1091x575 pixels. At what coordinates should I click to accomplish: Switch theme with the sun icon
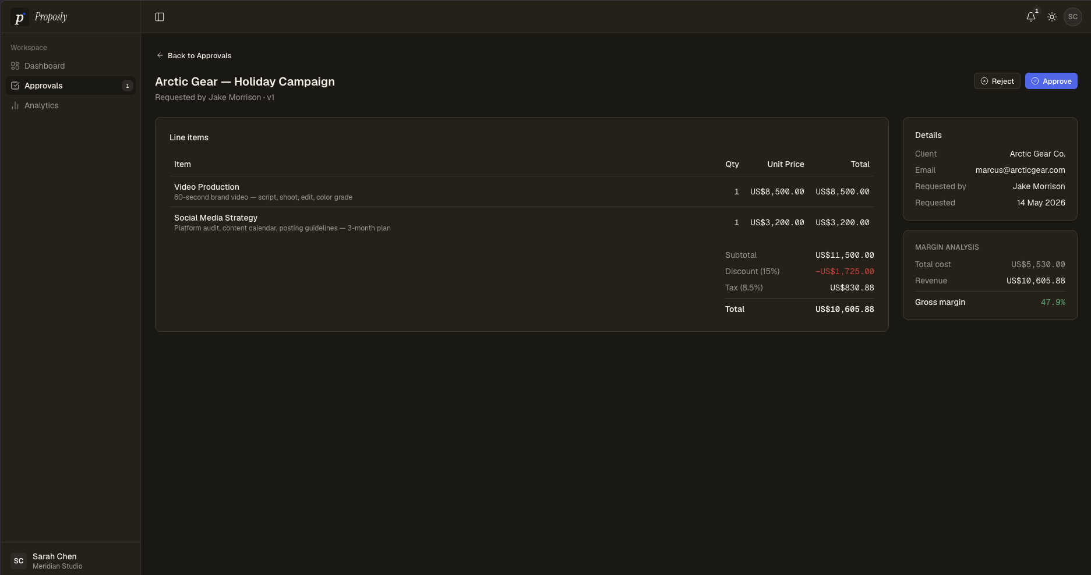[1052, 17]
